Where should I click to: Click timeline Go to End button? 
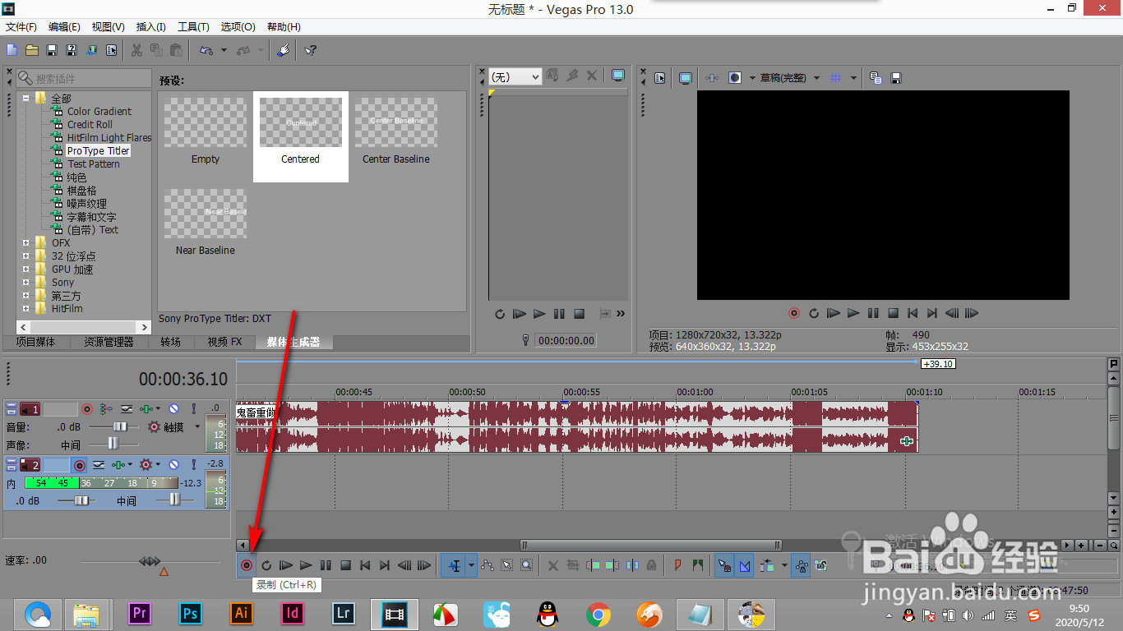pos(384,565)
